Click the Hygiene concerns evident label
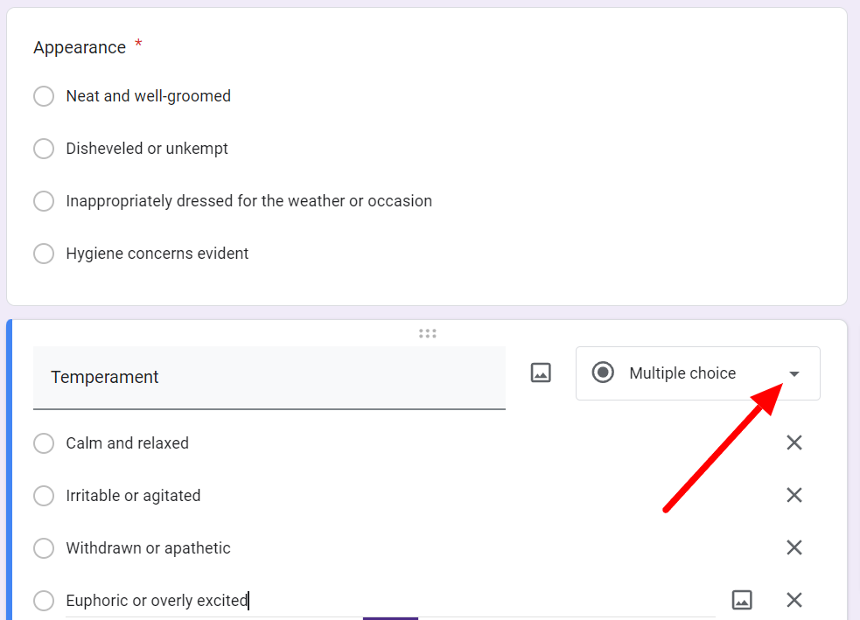Image resolution: width=860 pixels, height=620 pixels. click(x=157, y=254)
